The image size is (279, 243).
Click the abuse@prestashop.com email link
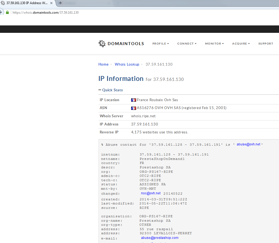pos(160,238)
